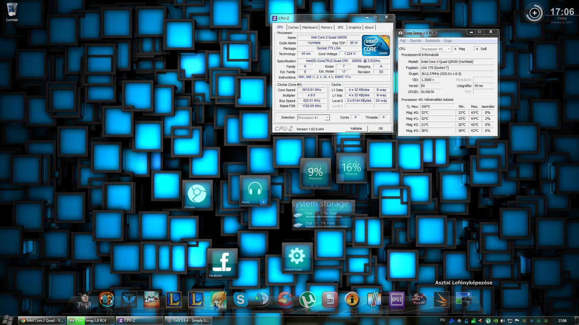The image size is (579, 325).
Task: Expand the Processor #1 selection dropdown
Action: click(327, 118)
